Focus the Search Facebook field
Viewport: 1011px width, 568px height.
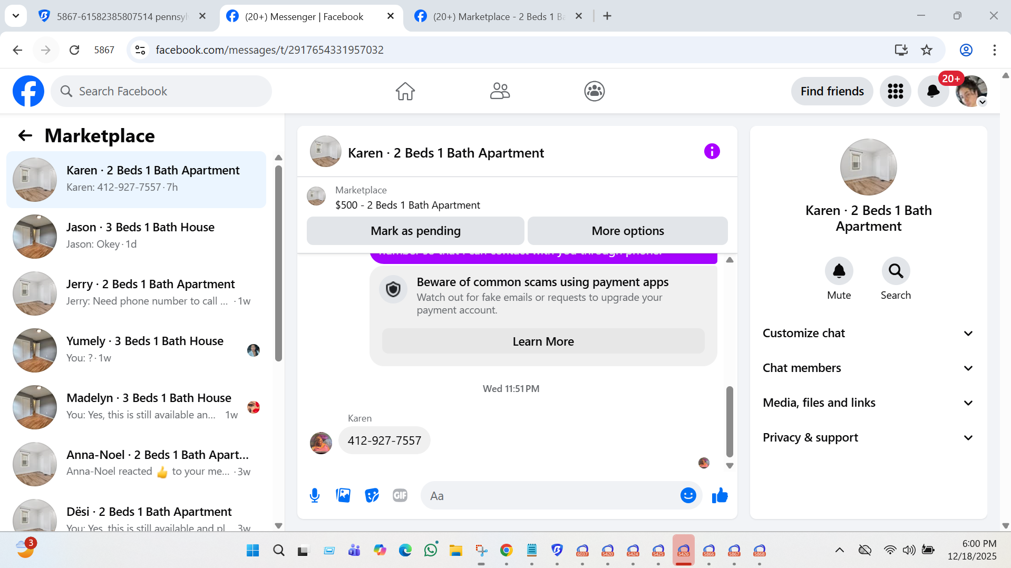click(161, 91)
